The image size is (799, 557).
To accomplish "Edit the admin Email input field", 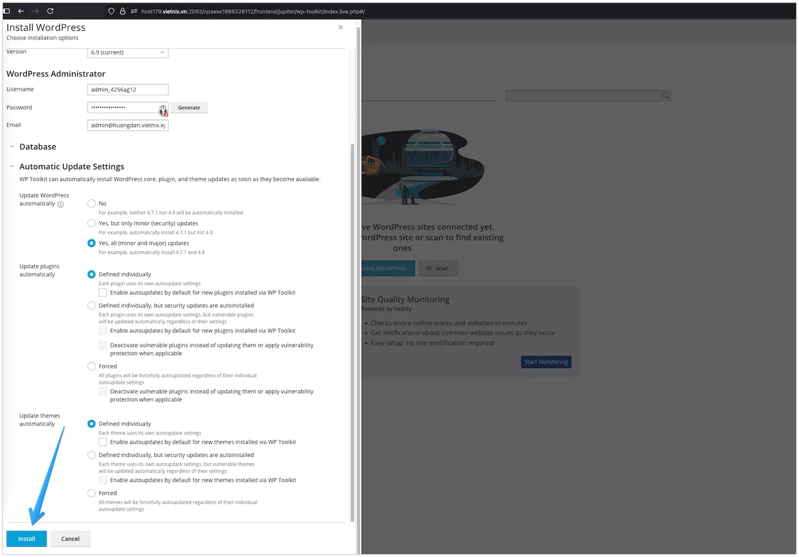I will click(127, 125).
